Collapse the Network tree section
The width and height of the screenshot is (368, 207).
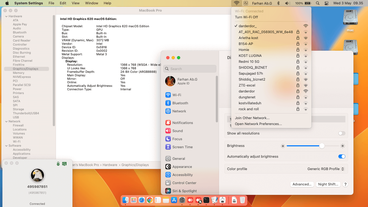point(6,121)
